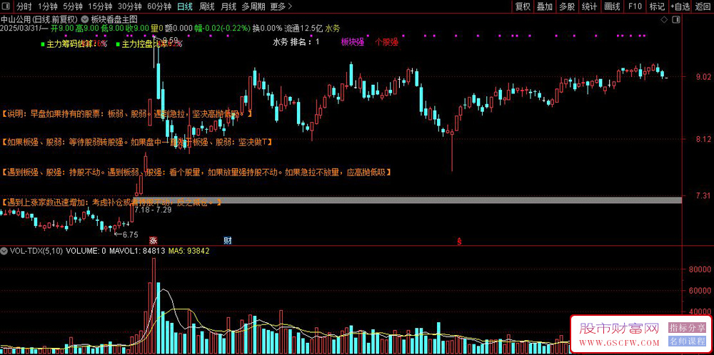Click the 【说明:早盘如果持有的股票 note line
The width and height of the screenshot is (714, 355).
tap(126, 113)
